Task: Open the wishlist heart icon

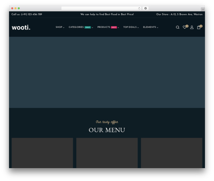Action: (x=184, y=27)
